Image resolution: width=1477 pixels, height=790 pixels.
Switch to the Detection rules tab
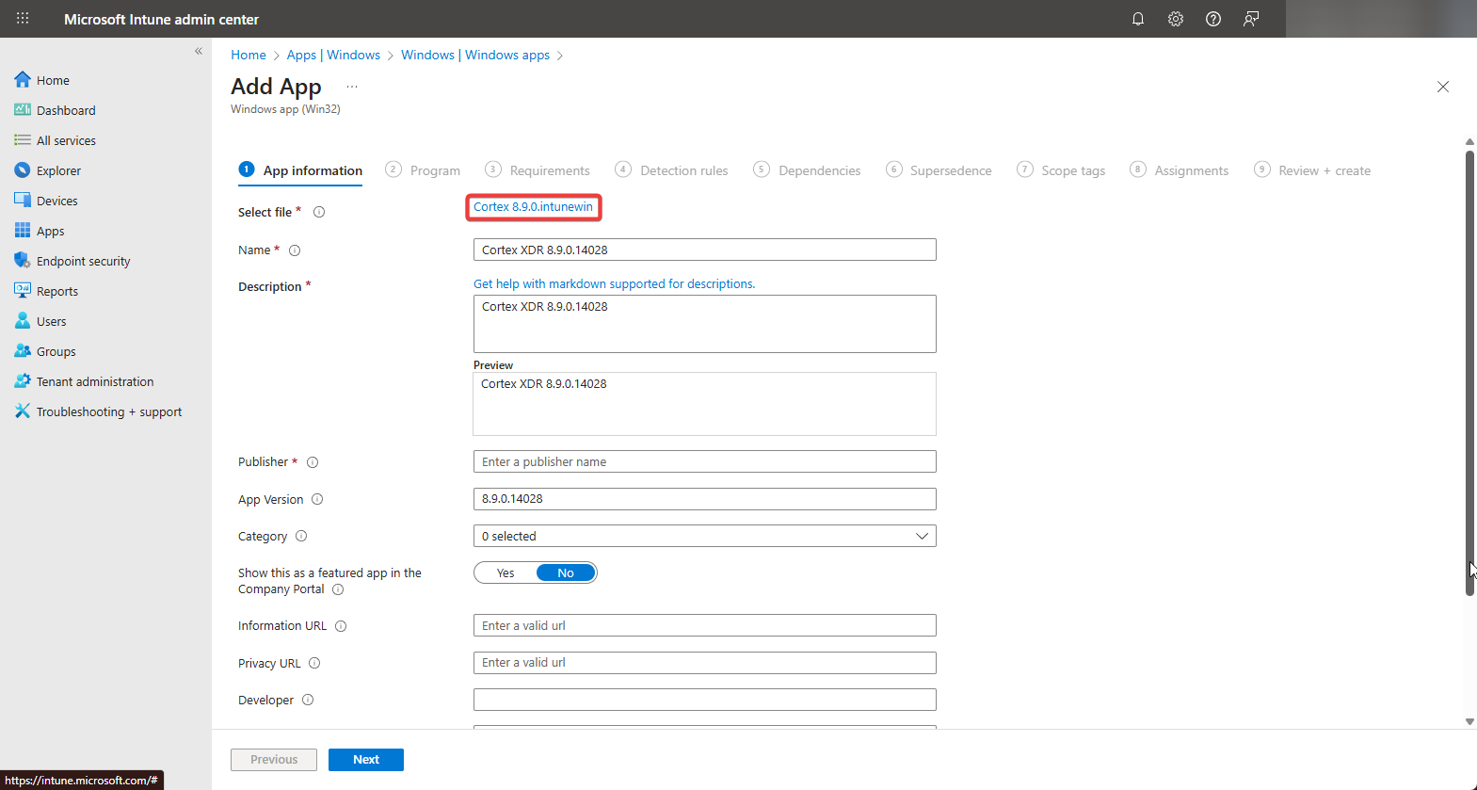(x=683, y=170)
